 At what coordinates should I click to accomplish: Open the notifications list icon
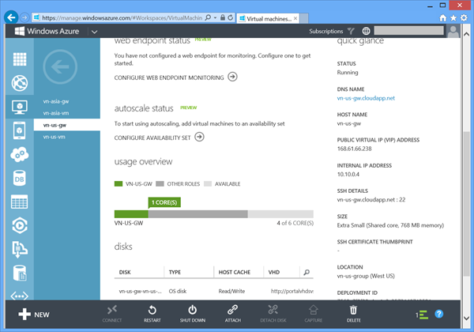tap(422, 315)
